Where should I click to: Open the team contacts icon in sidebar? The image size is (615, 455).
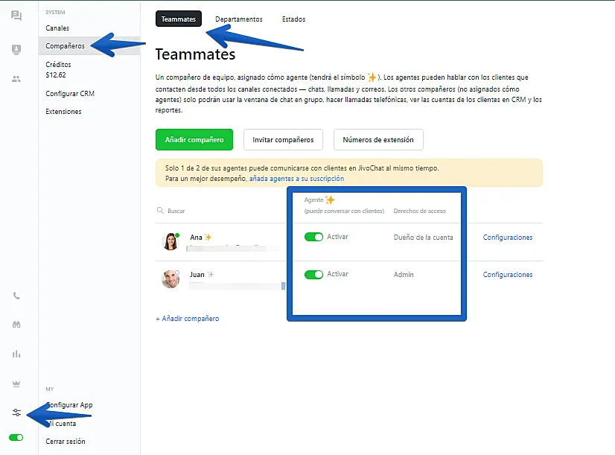[16, 79]
